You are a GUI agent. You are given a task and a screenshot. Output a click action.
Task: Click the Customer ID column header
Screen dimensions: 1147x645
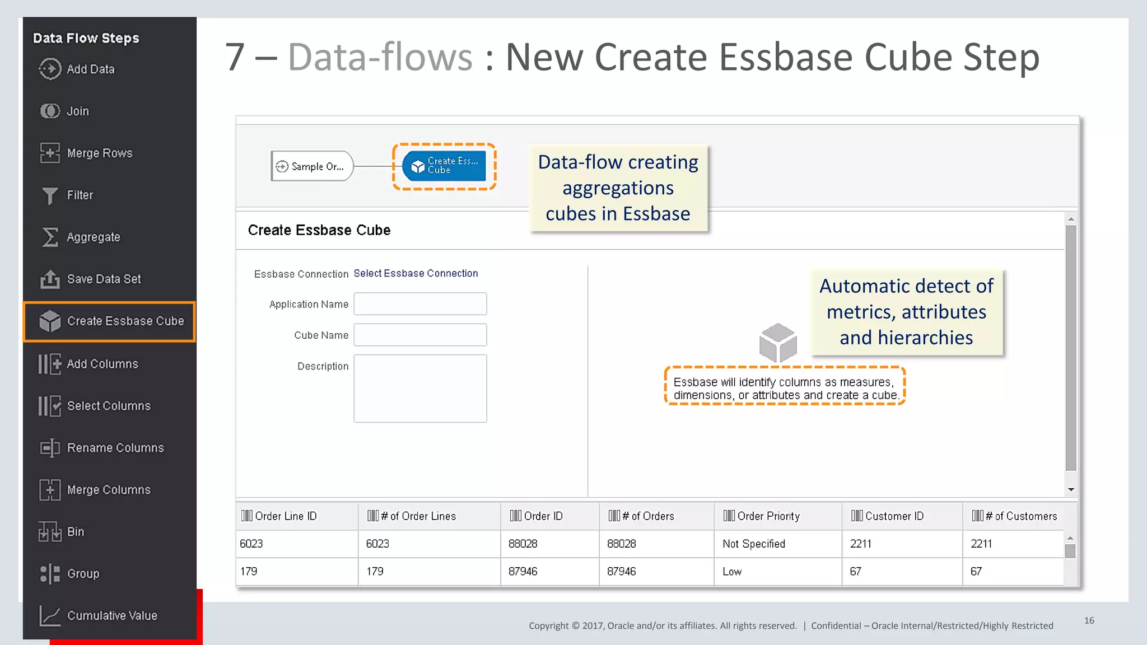[902, 516]
